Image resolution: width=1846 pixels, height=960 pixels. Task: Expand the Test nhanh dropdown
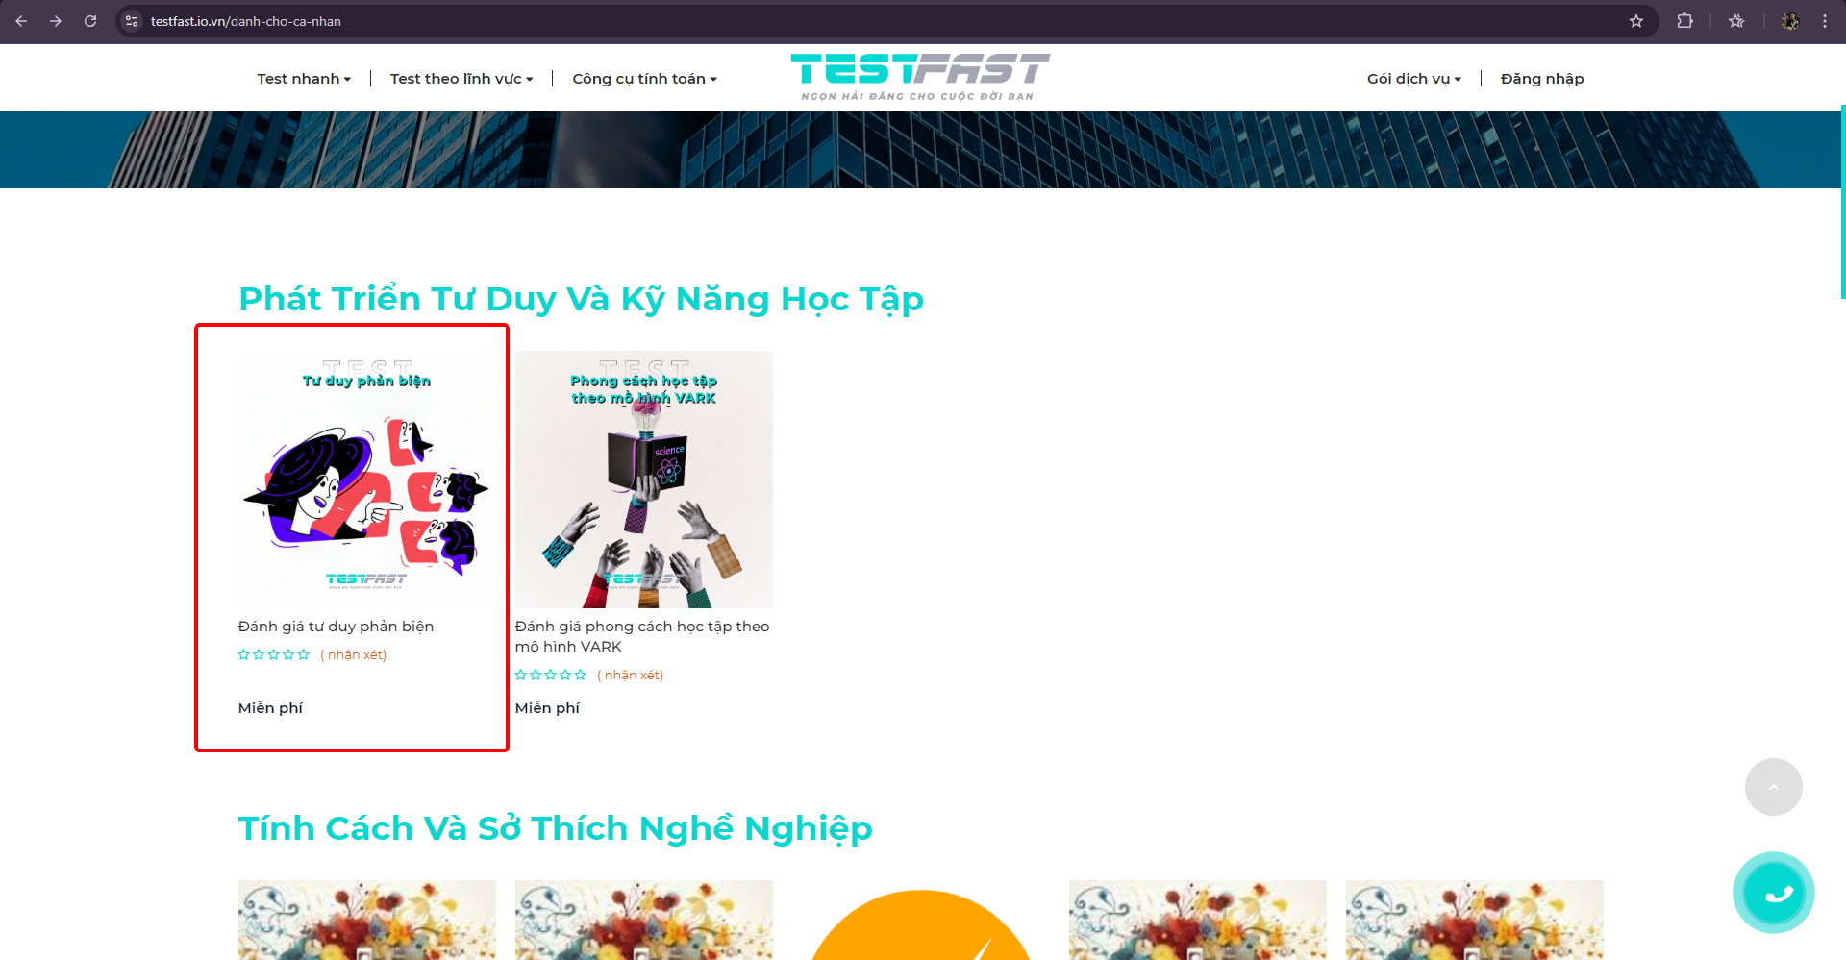(x=304, y=79)
